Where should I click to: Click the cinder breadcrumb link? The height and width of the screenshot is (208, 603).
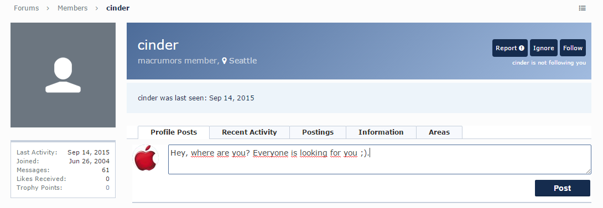click(118, 8)
